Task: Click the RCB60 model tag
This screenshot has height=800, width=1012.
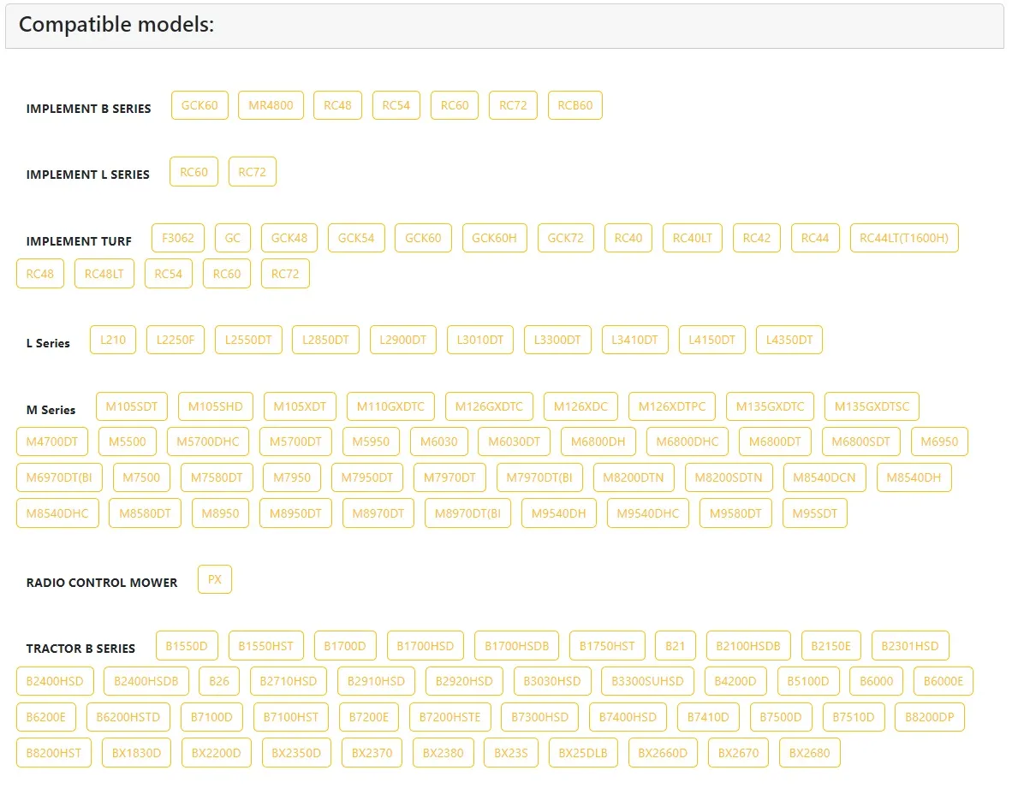Action: coord(574,105)
